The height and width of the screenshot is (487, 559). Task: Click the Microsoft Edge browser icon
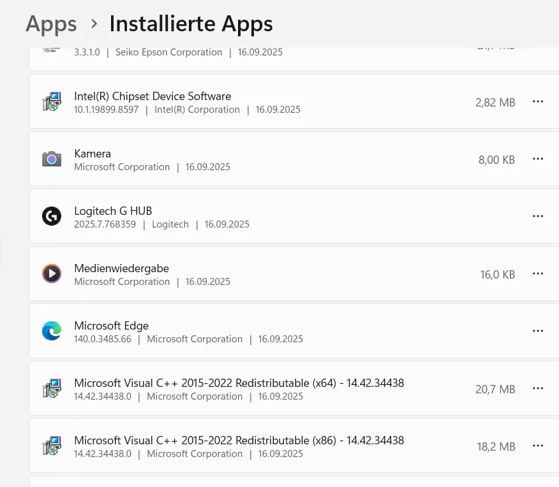tap(52, 331)
